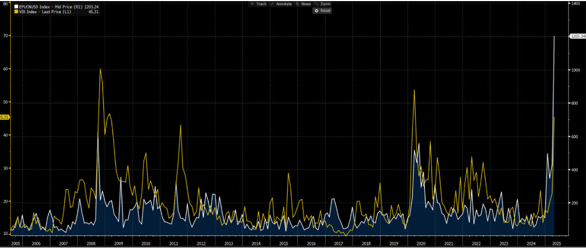586x248 pixels.
Task: Click the 2008 year label
Action: pyautogui.click(x=92, y=243)
